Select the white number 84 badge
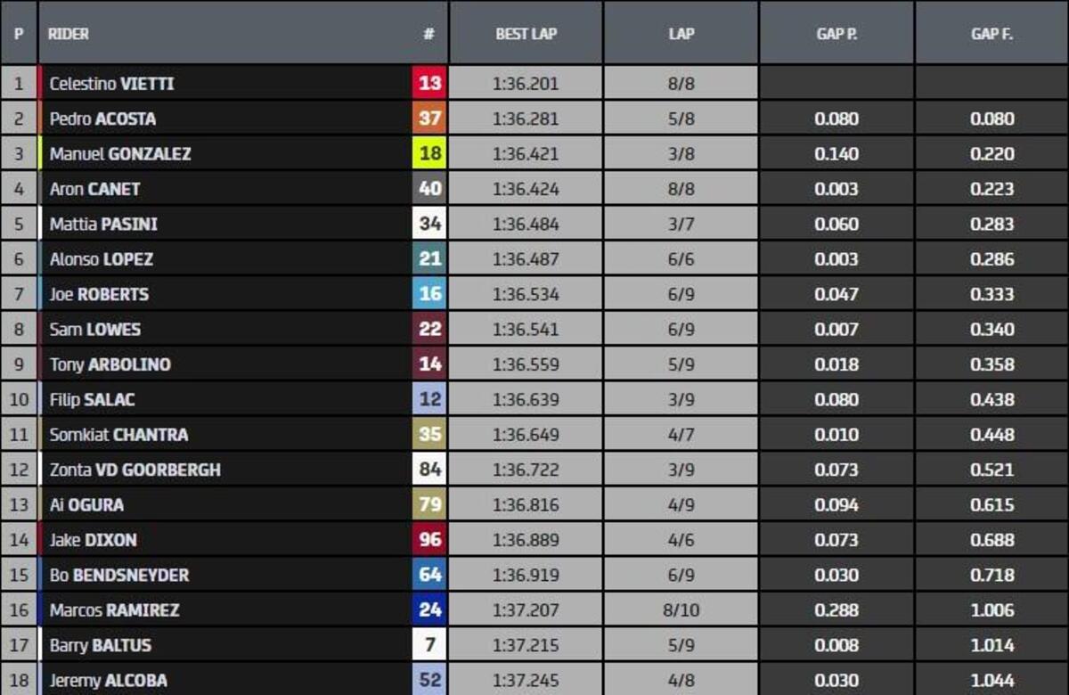This screenshot has height=695, width=1069. (x=429, y=470)
